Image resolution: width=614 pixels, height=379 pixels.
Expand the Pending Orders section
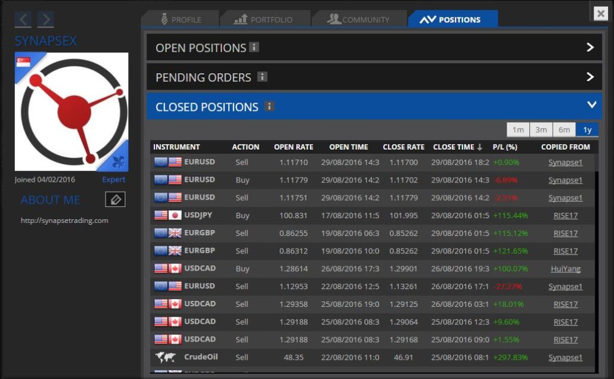pos(590,77)
